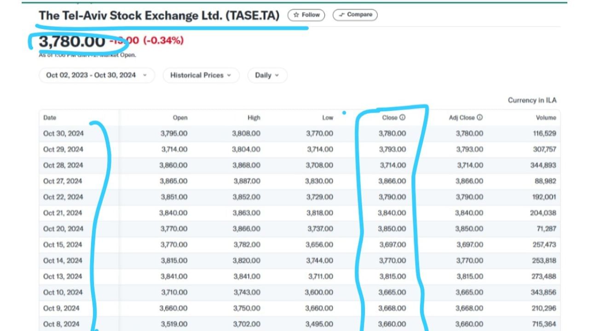Click the Volume column header

coord(546,118)
